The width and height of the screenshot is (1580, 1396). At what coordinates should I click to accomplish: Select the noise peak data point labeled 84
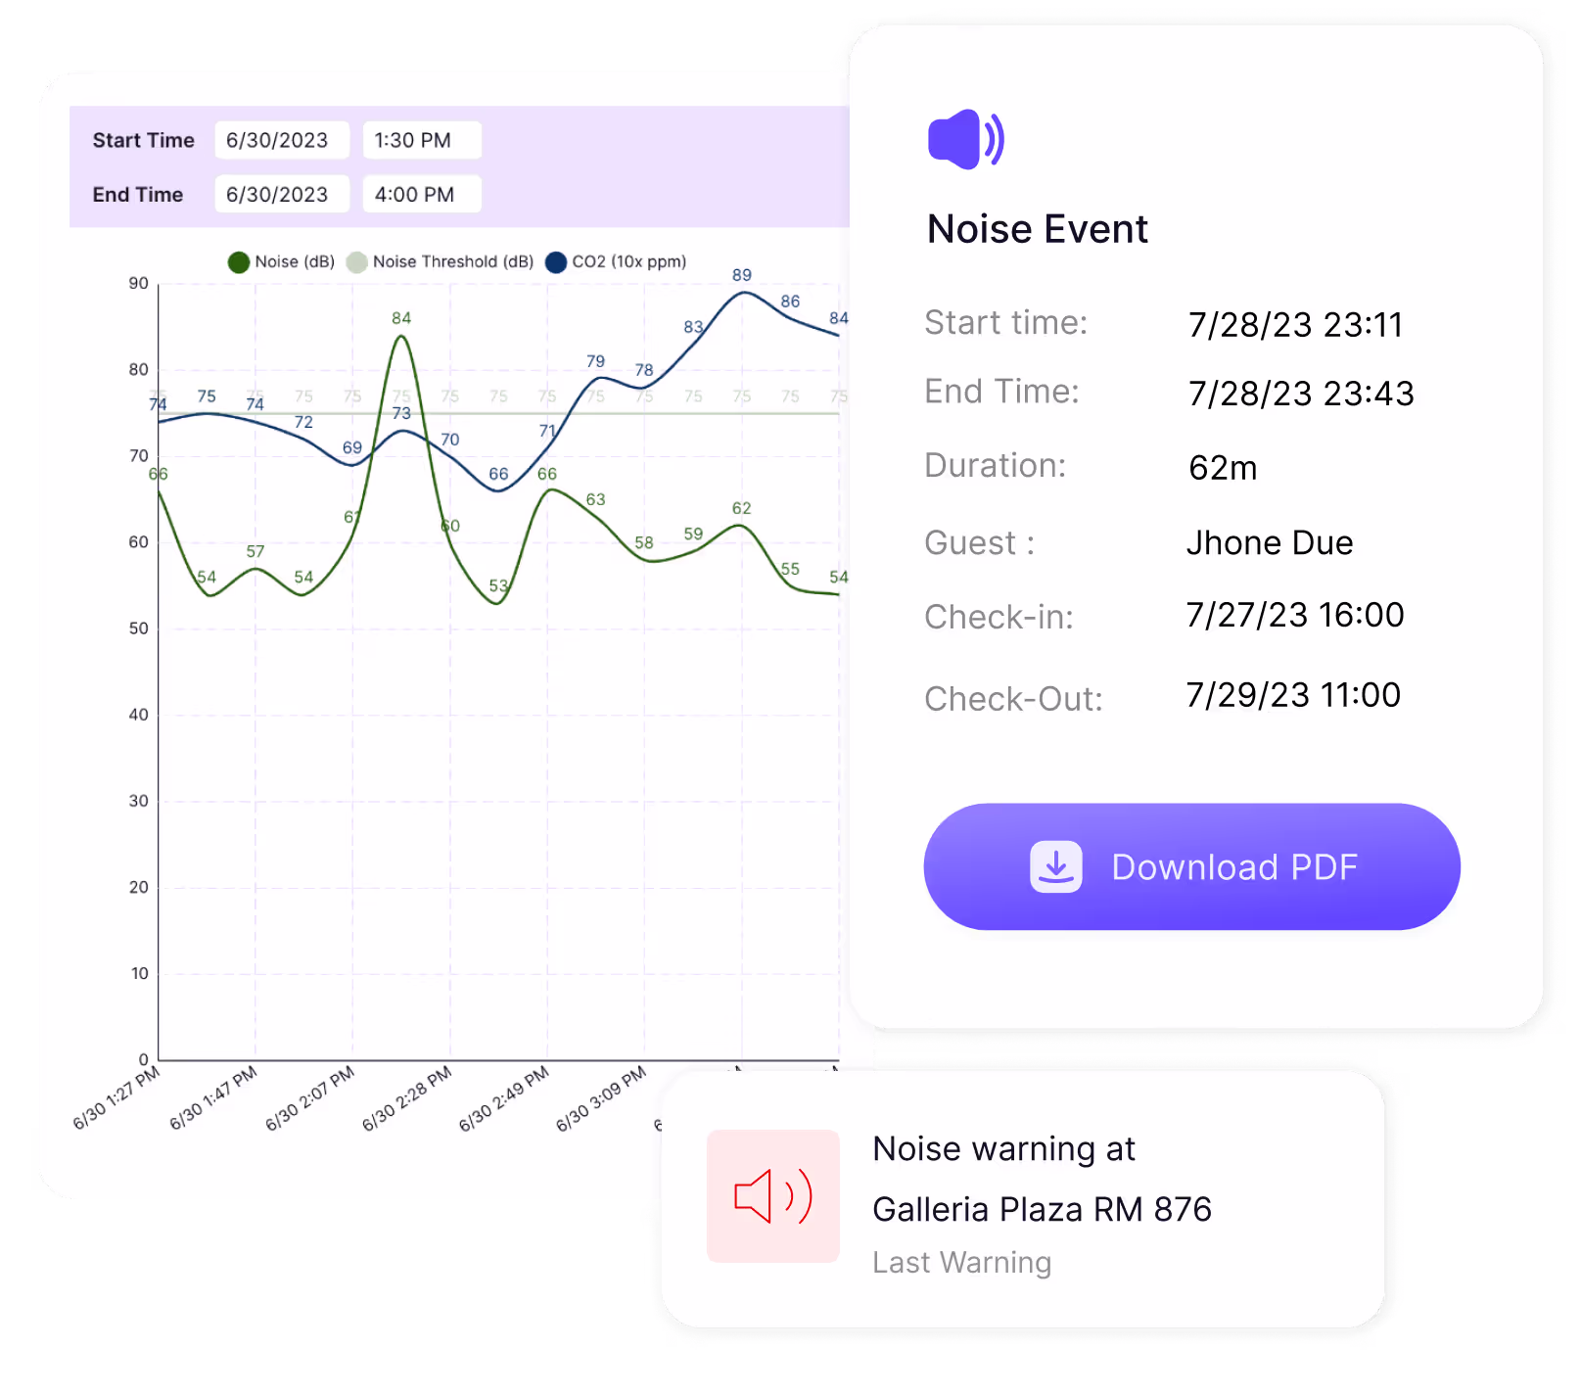(401, 337)
